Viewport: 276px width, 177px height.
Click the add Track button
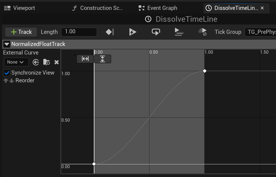pos(21,32)
